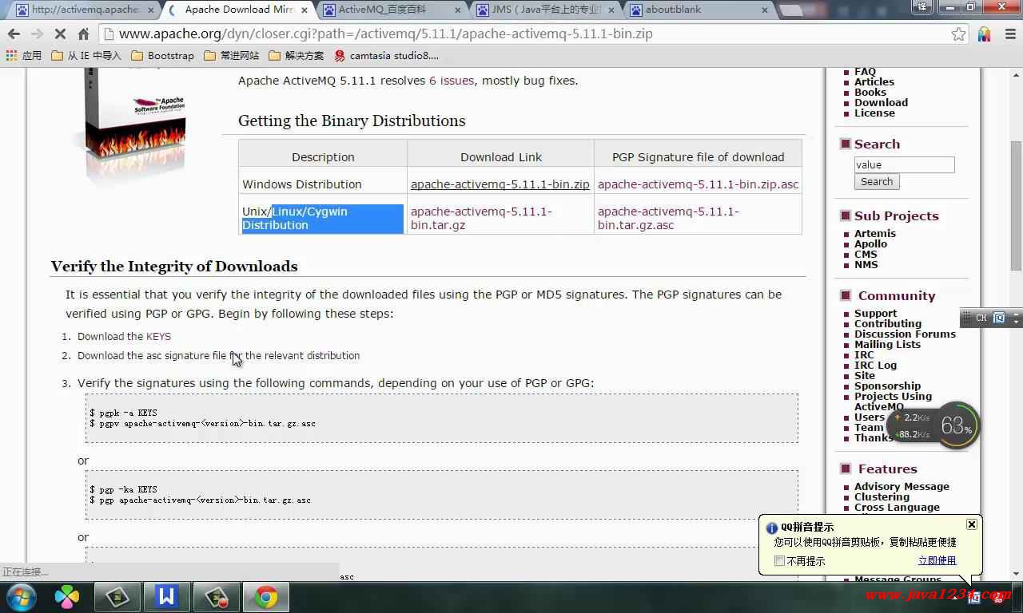Click the 立即使用 link in popup

937,561
